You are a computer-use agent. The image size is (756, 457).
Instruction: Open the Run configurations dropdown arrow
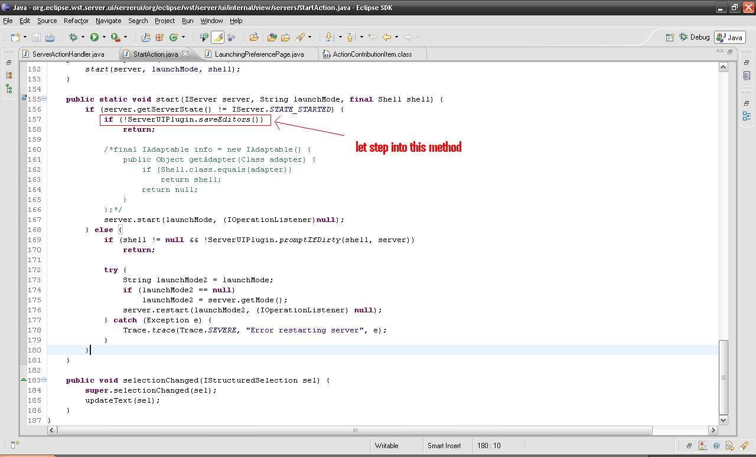(104, 37)
